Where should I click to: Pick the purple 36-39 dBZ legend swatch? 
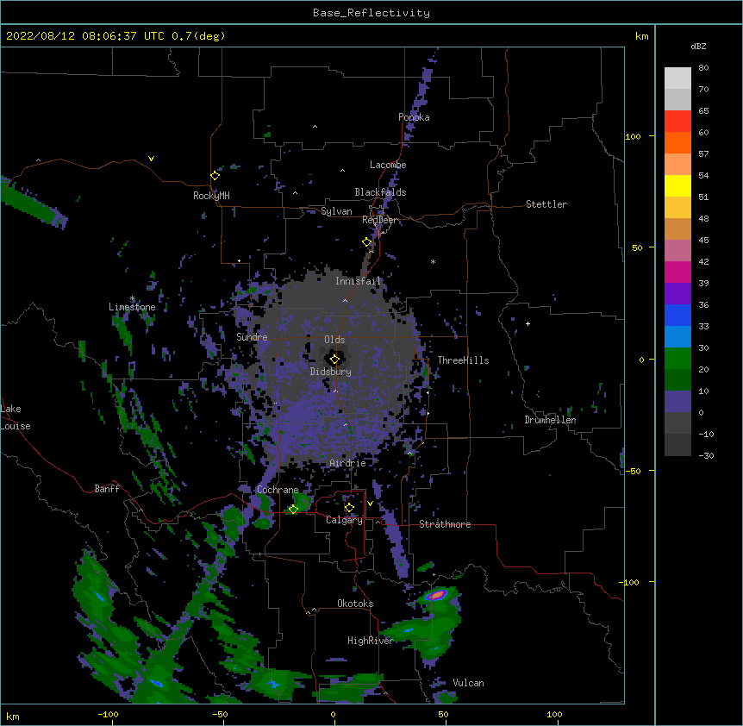point(677,294)
